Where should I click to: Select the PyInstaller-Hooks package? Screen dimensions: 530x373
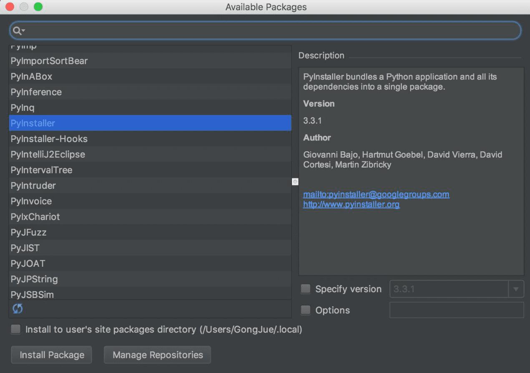49,138
